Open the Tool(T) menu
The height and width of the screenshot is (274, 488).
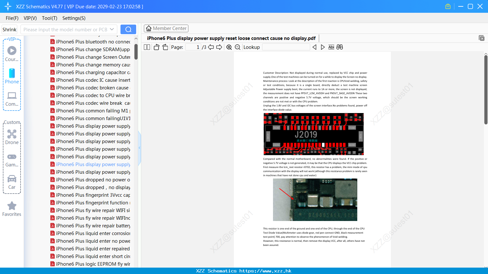pyautogui.click(x=50, y=18)
